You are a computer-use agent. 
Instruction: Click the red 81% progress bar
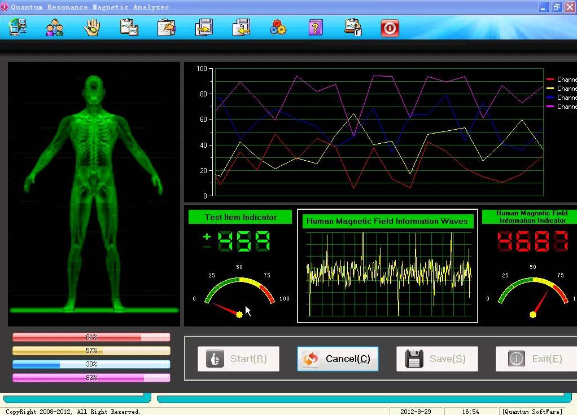[x=91, y=337]
